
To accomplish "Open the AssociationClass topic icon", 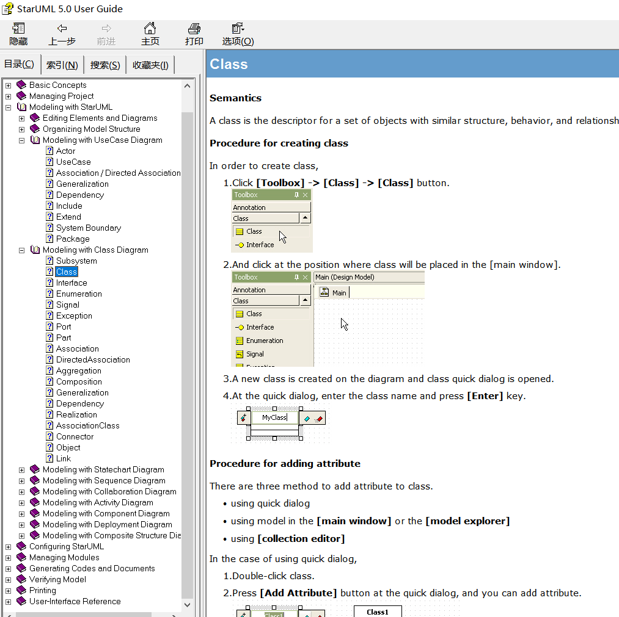I will click(49, 425).
